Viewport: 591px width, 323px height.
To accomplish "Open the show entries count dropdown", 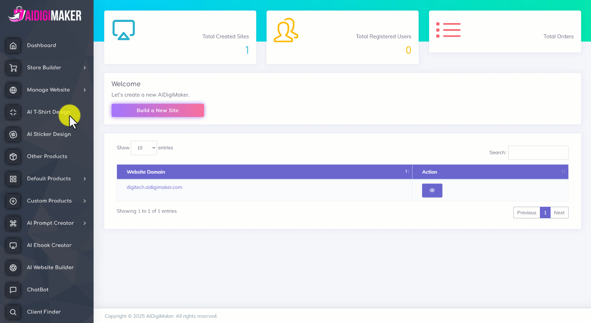I will click(x=144, y=148).
